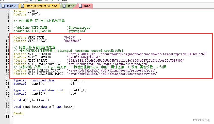The width and height of the screenshot is (214, 124).
Task: Click the "#endif" directive
Action: click(19, 113)
